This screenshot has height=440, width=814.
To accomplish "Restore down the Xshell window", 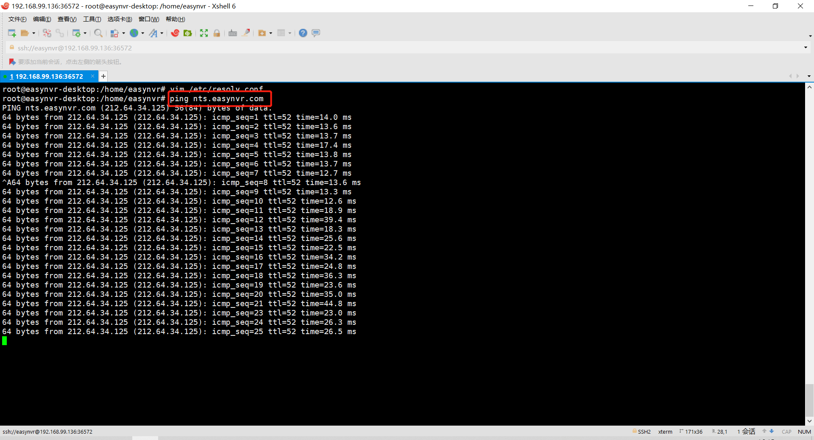I will 775,6.
